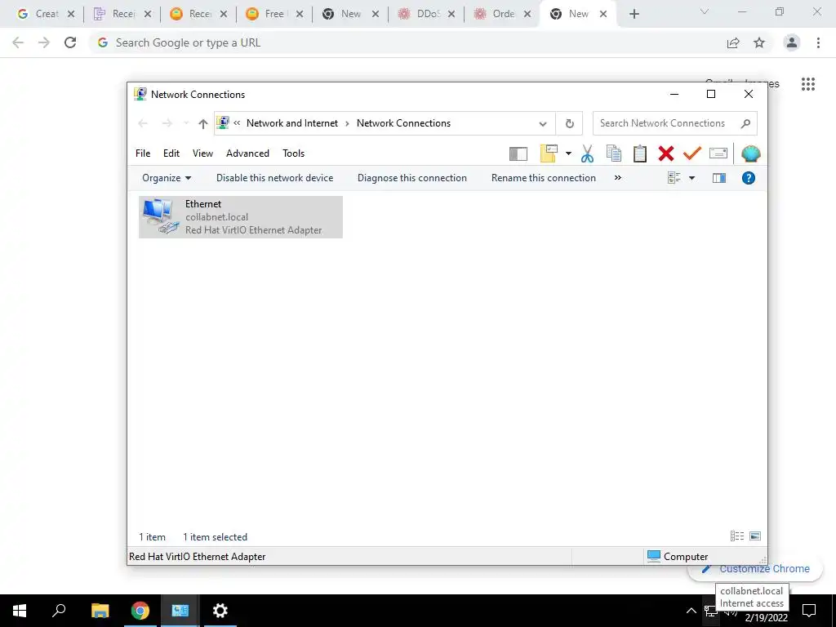Open the Windows Start menu
This screenshot has height=627, width=836.
(20, 611)
